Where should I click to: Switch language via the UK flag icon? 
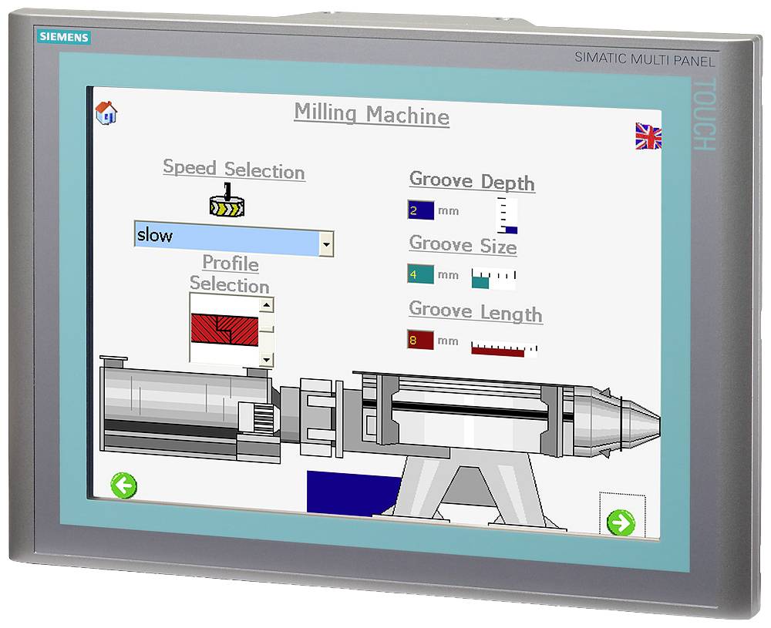click(648, 136)
